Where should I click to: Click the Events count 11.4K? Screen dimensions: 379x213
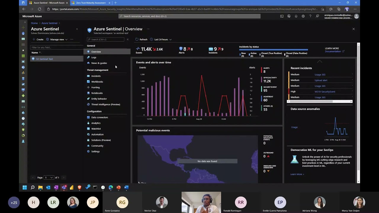pos(146,49)
